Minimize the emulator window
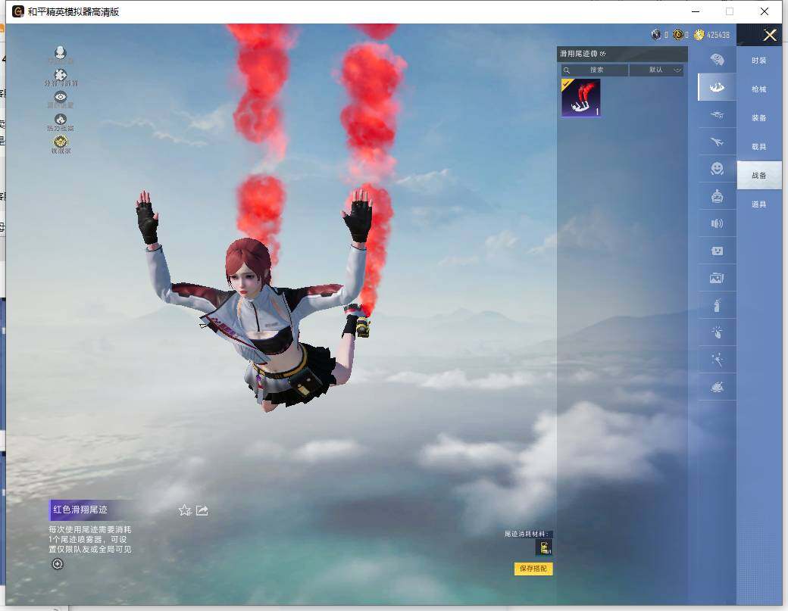This screenshot has height=611, width=788. point(696,11)
